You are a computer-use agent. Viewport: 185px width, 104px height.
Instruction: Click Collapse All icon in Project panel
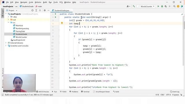point(40,10)
